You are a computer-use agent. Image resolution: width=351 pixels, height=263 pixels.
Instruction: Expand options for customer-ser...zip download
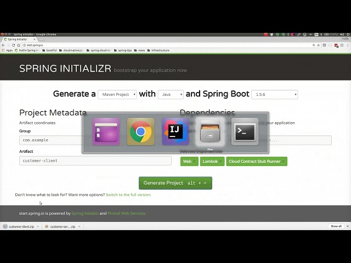(x=79, y=226)
